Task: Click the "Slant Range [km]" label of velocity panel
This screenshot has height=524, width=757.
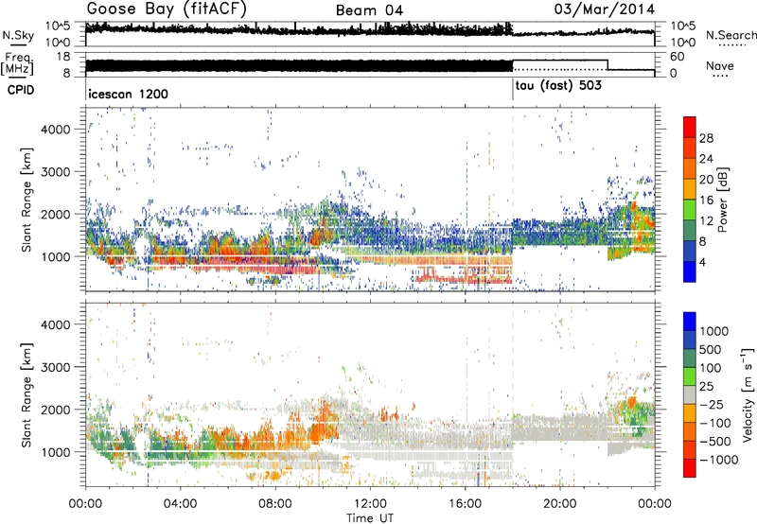Action: [x=26, y=394]
